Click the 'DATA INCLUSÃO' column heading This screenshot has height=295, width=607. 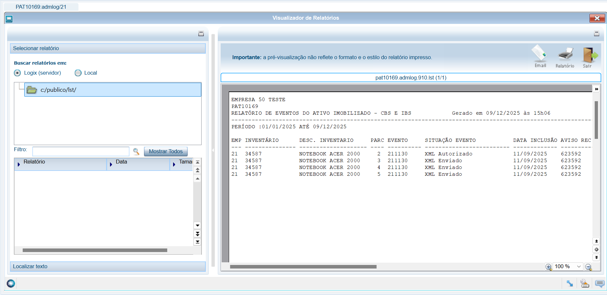pyautogui.click(x=535, y=140)
